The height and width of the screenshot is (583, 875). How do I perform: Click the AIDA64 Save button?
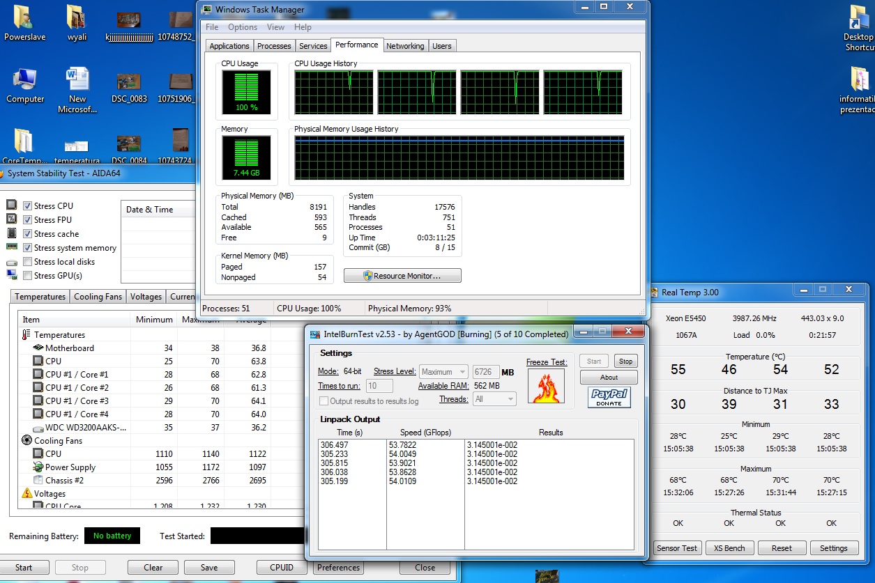click(x=209, y=568)
